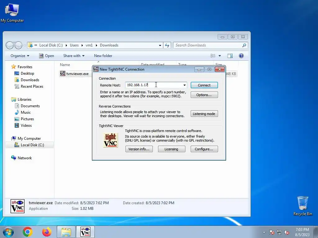The height and width of the screenshot is (238, 318).
Task: Click the network tray icon
Action: 279,232
